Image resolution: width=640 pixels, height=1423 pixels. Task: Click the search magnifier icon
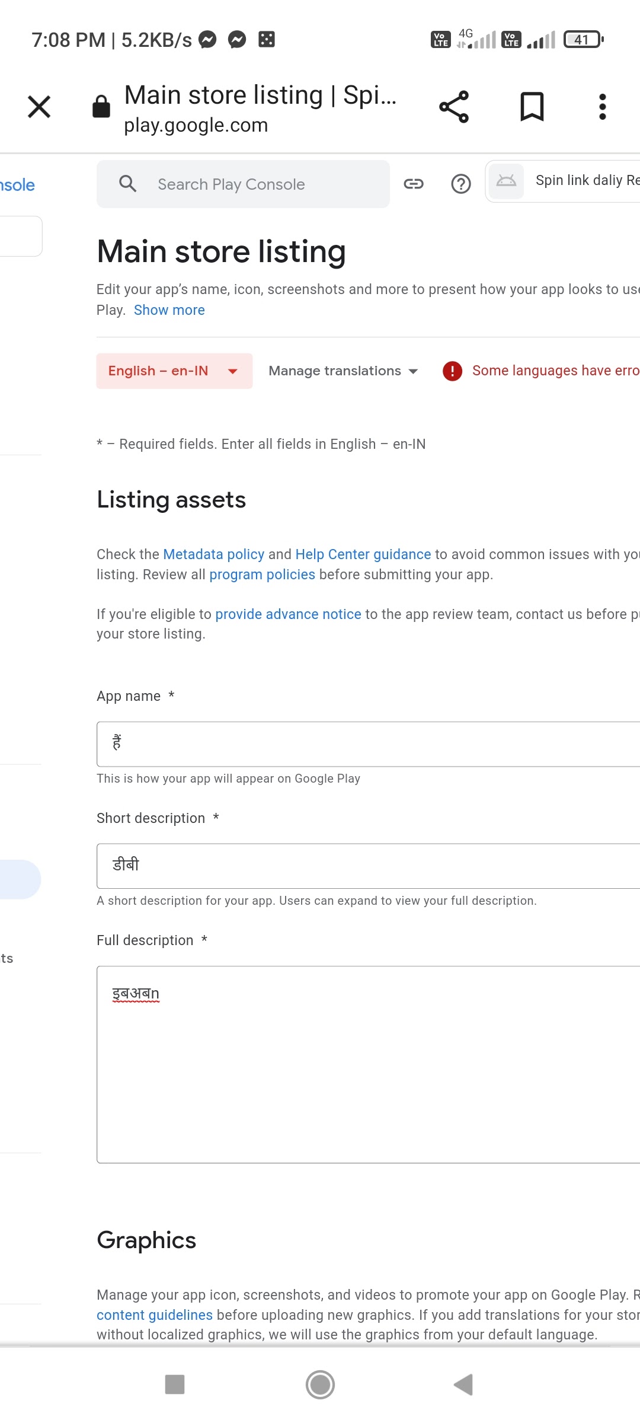(x=127, y=184)
